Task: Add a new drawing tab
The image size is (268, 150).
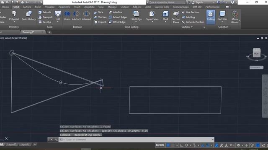Action: click(x=49, y=32)
